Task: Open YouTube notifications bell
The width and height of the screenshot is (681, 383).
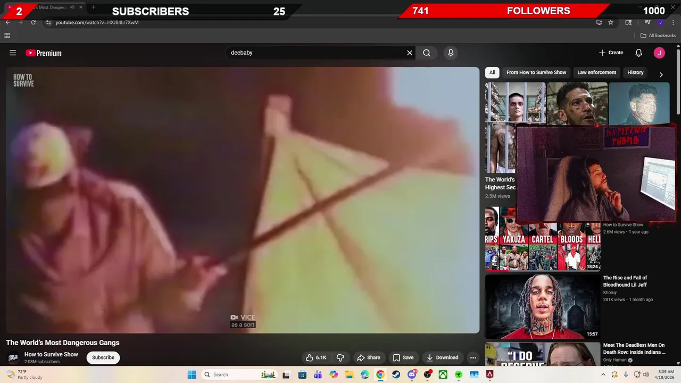Action: 639,53
